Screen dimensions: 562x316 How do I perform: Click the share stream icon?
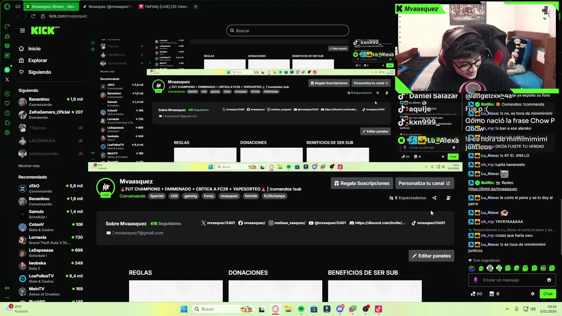click(434, 198)
